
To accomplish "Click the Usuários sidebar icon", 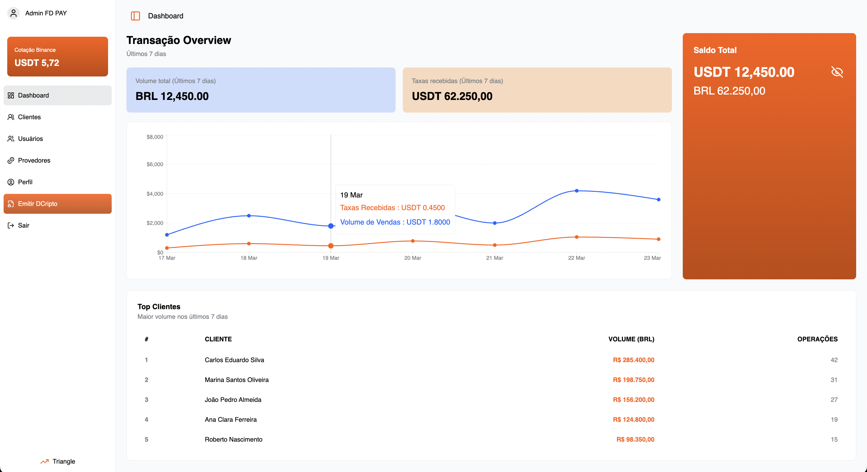I will tap(11, 139).
